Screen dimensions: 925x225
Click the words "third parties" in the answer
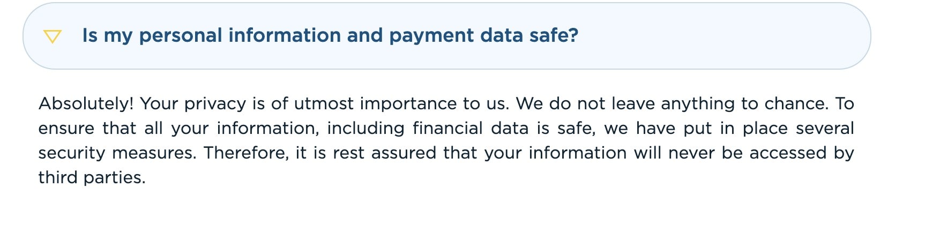pyautogui.click(x=92, y=177)
